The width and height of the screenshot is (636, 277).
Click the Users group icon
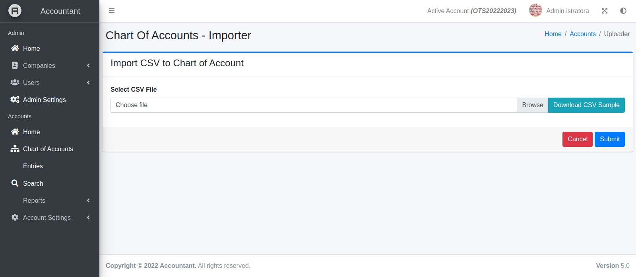click(15, 83)
